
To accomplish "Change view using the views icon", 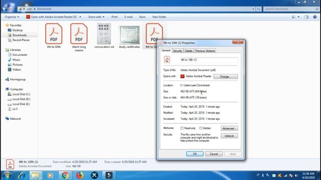I will (293, 17).
